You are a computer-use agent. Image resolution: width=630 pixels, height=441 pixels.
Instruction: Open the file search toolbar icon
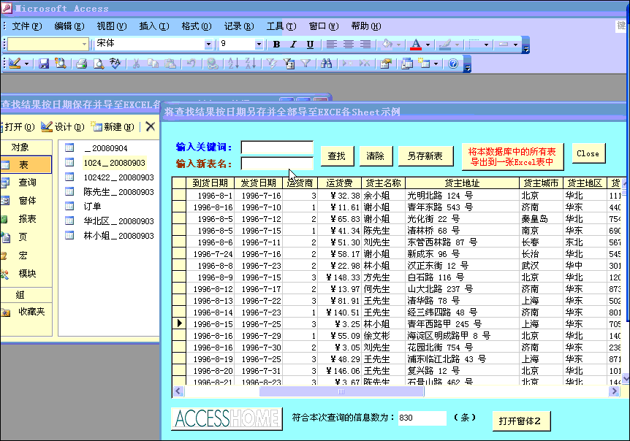coord(61,64)
